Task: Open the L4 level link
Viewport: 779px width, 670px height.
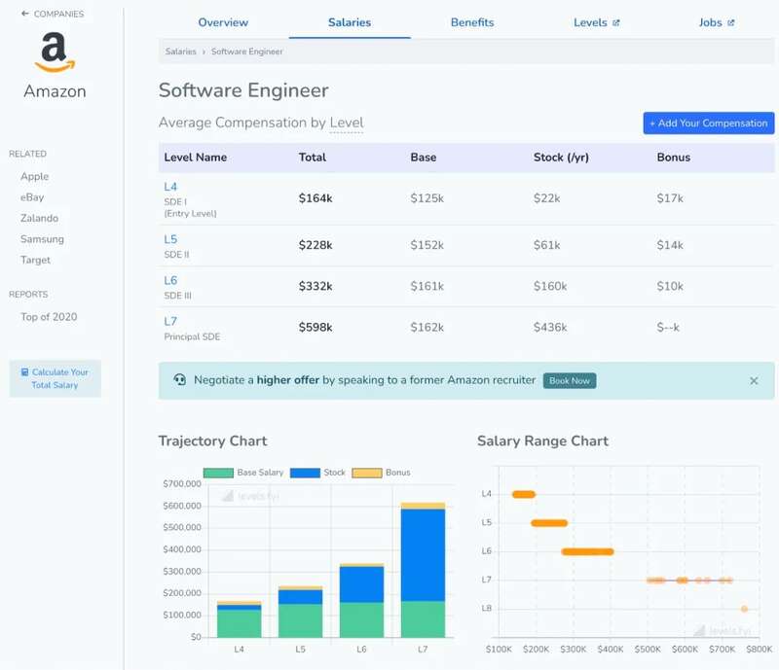Action: 170,187
